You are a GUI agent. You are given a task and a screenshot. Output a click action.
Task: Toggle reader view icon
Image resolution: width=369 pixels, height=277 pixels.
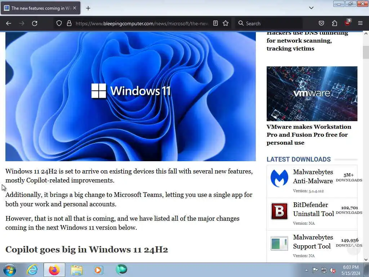(215, 23)
